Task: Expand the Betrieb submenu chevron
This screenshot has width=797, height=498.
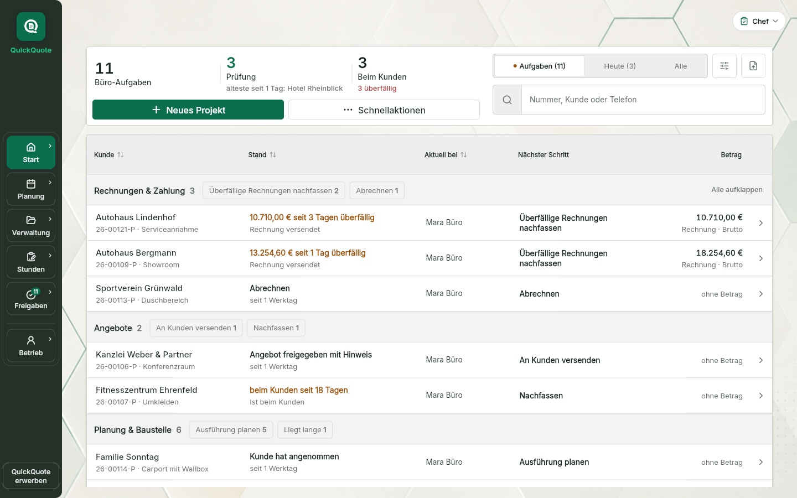Action: [x=50, y=339]
